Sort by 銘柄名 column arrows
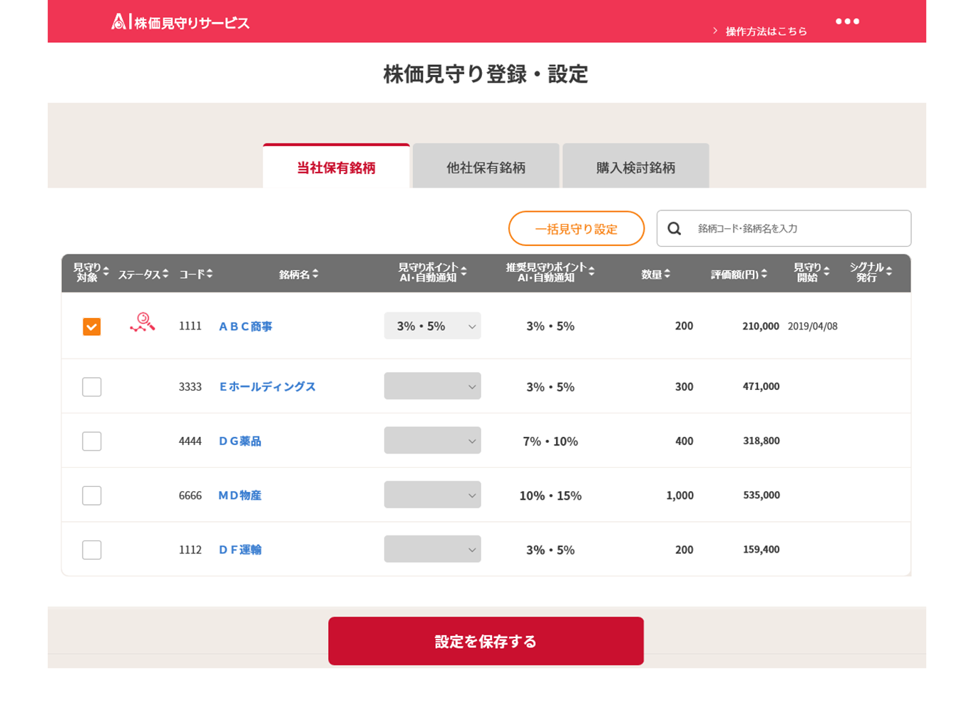974x713 pixels. [x=315, y=274]
